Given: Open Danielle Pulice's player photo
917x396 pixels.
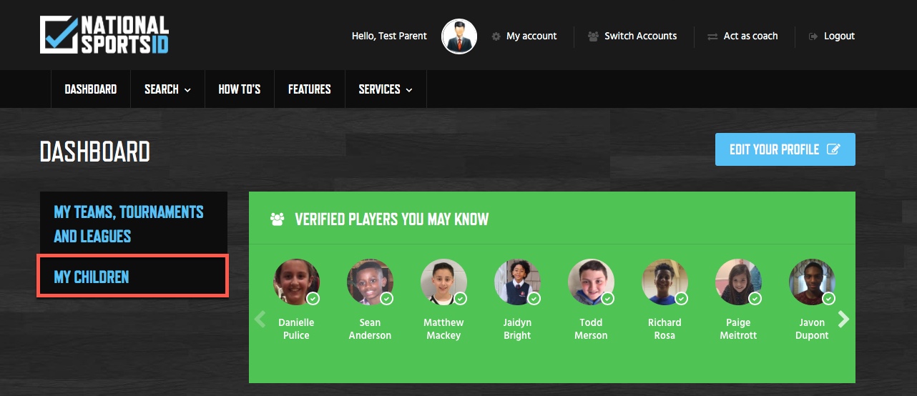Looking at the screenshot, I should pos(296,282).
